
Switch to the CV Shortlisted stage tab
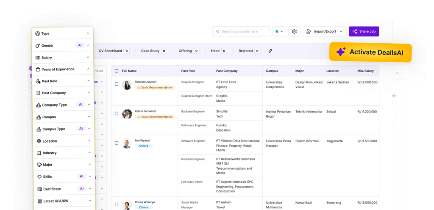point(114,51)
